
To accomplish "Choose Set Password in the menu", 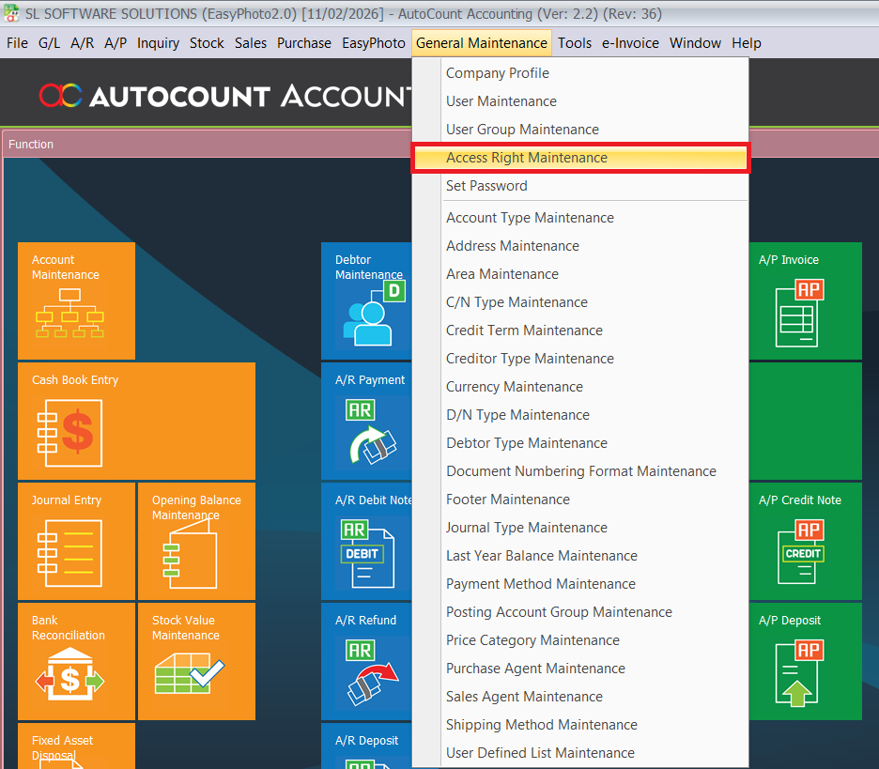I will (x=486, y=186).
